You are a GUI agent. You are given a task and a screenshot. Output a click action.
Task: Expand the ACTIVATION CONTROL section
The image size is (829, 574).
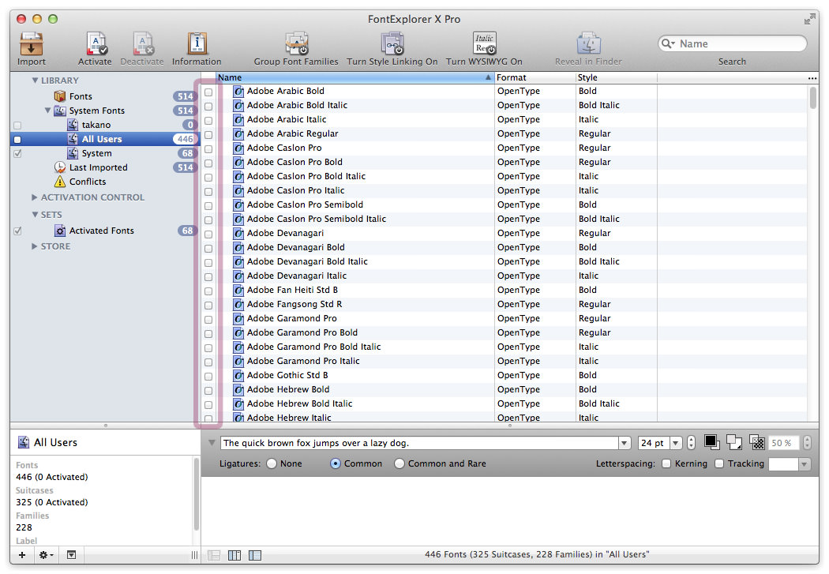tap(35, 197)
